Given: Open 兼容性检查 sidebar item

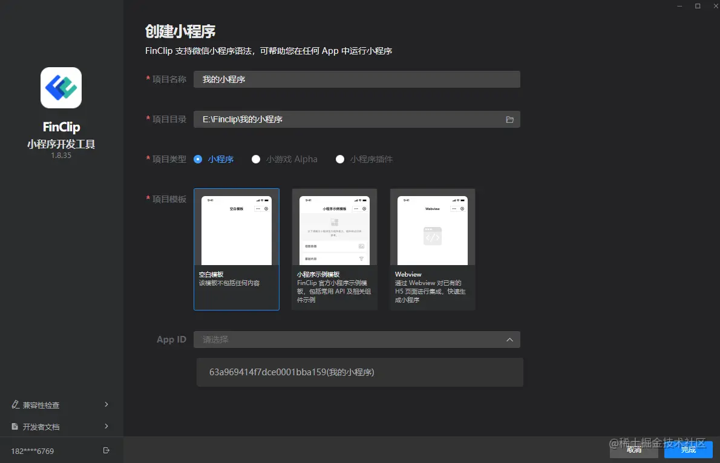Looking at the screenshot, I should 62,405.
